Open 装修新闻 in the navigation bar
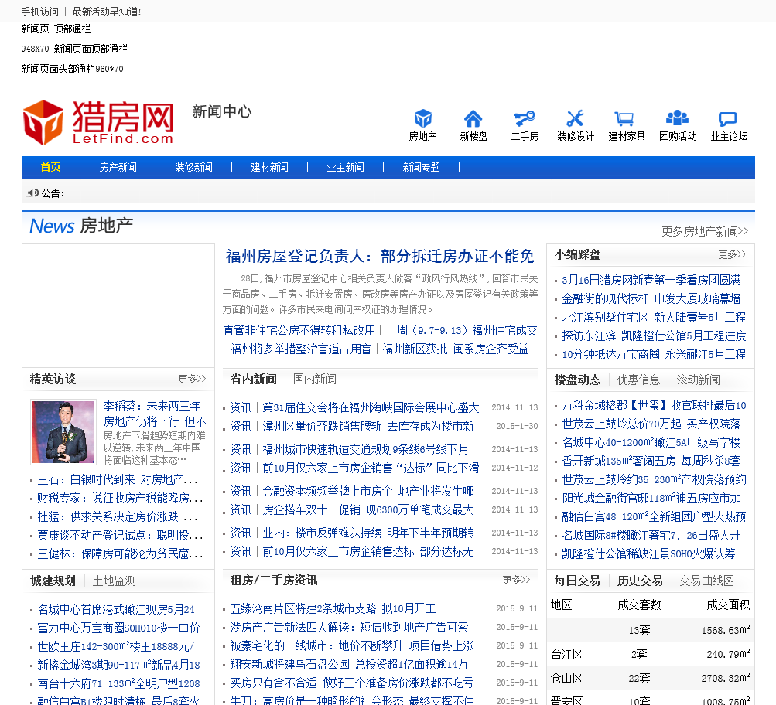 point(193,167)
